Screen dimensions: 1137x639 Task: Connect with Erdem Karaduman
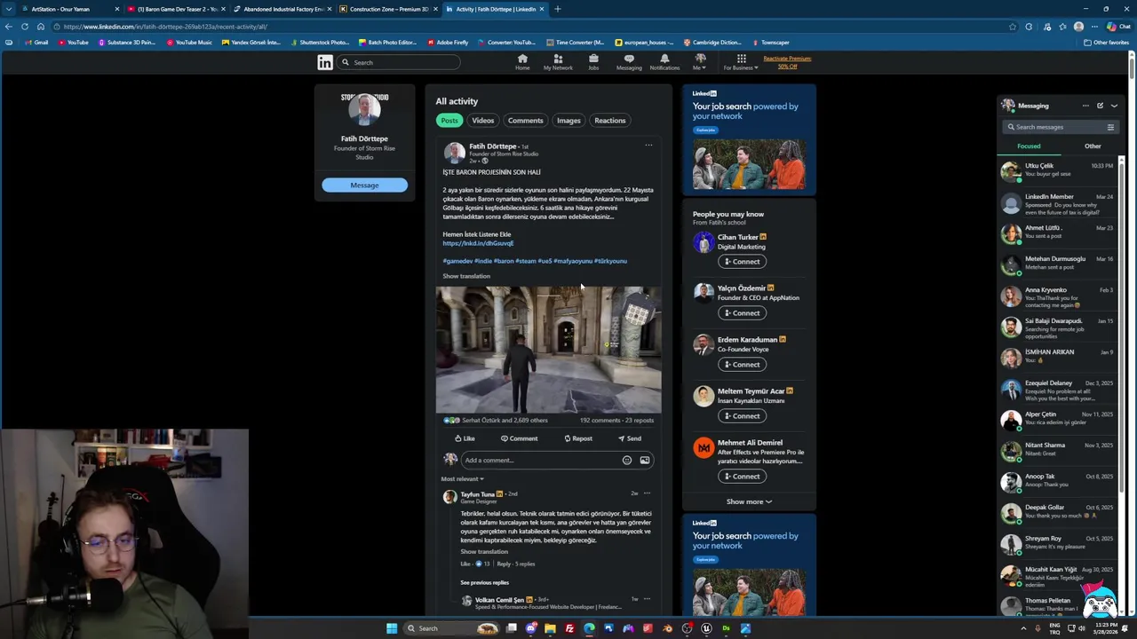point(742,365)
